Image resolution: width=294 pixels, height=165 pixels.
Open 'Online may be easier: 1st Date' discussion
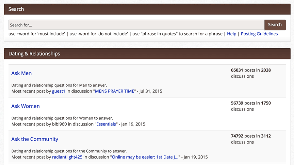tap(145, 157)
